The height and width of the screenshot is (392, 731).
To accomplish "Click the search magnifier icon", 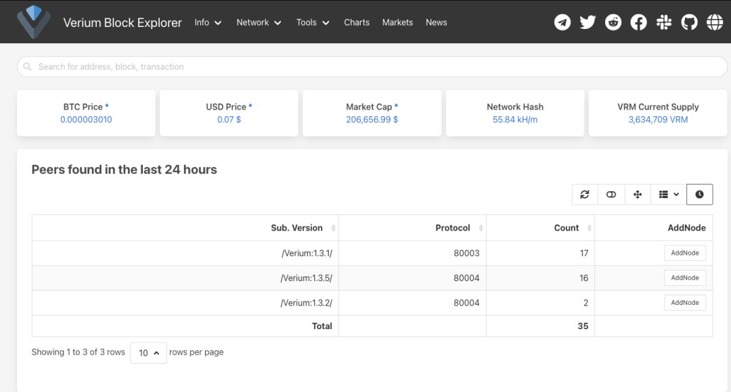I will coord(28,67).
